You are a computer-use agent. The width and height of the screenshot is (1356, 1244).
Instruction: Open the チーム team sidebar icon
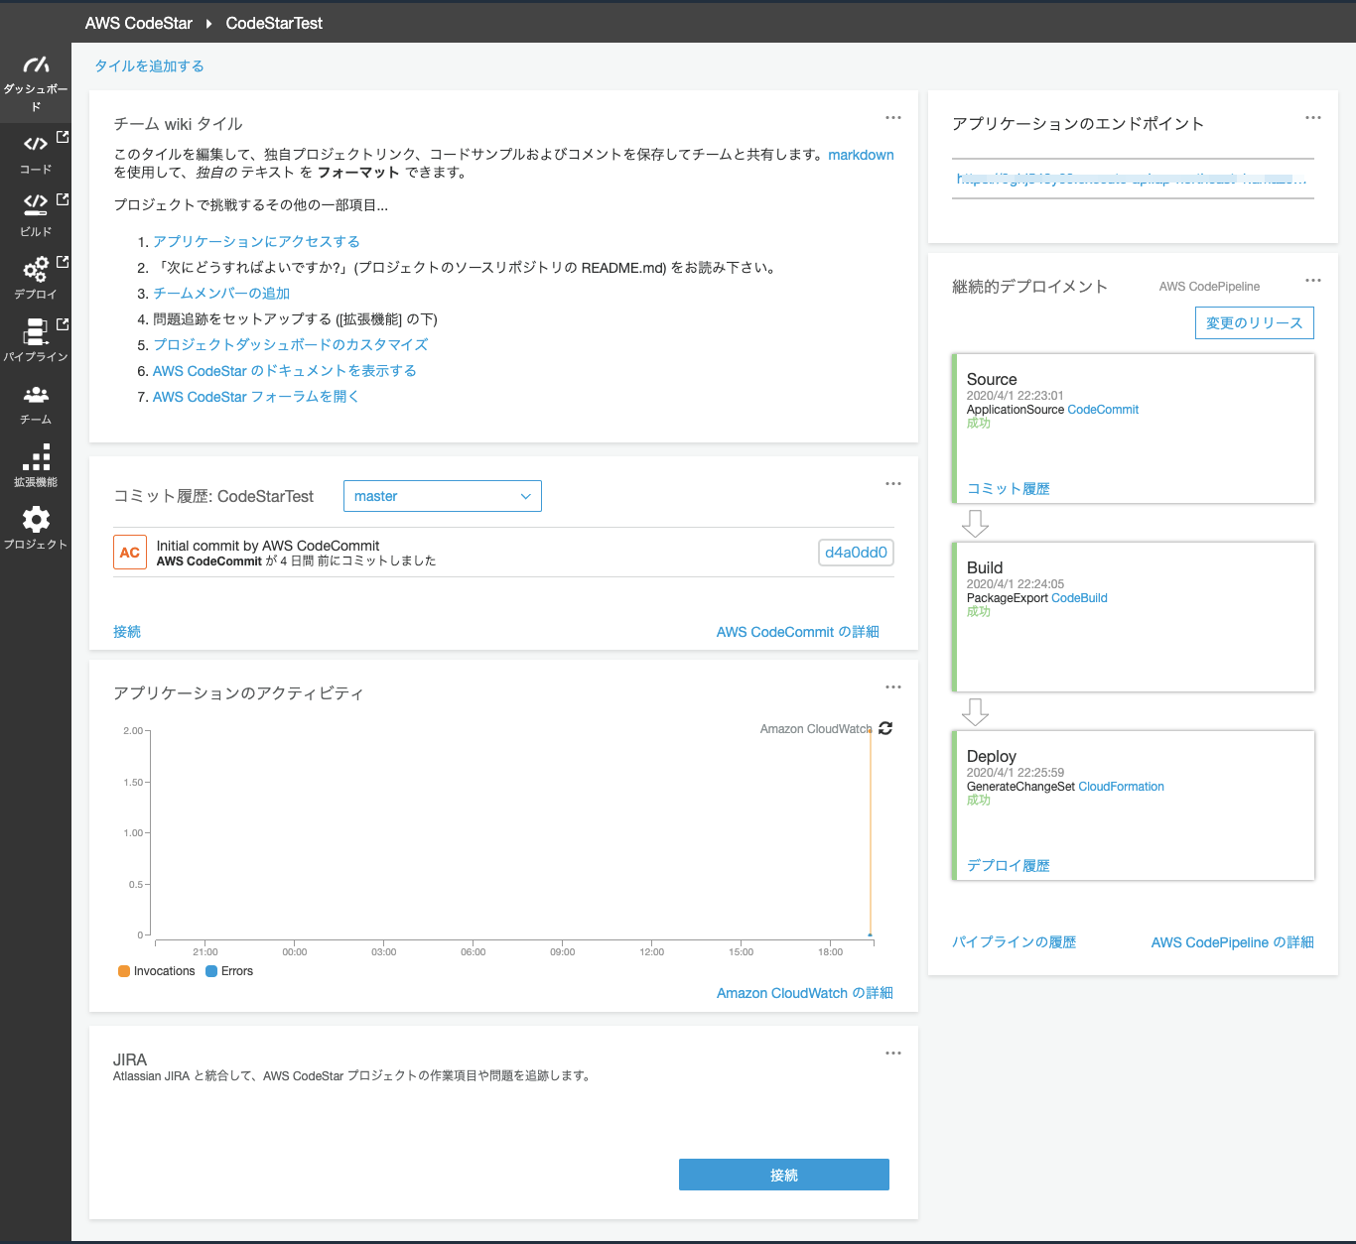(x=36, y=395)
